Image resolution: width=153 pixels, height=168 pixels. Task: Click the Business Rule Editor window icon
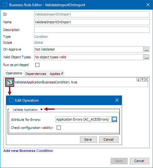[5, 5]
